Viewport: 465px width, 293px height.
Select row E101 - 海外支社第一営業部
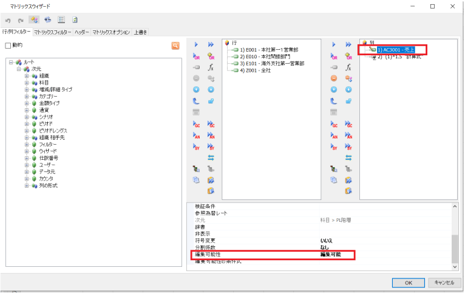pos(270,63)
